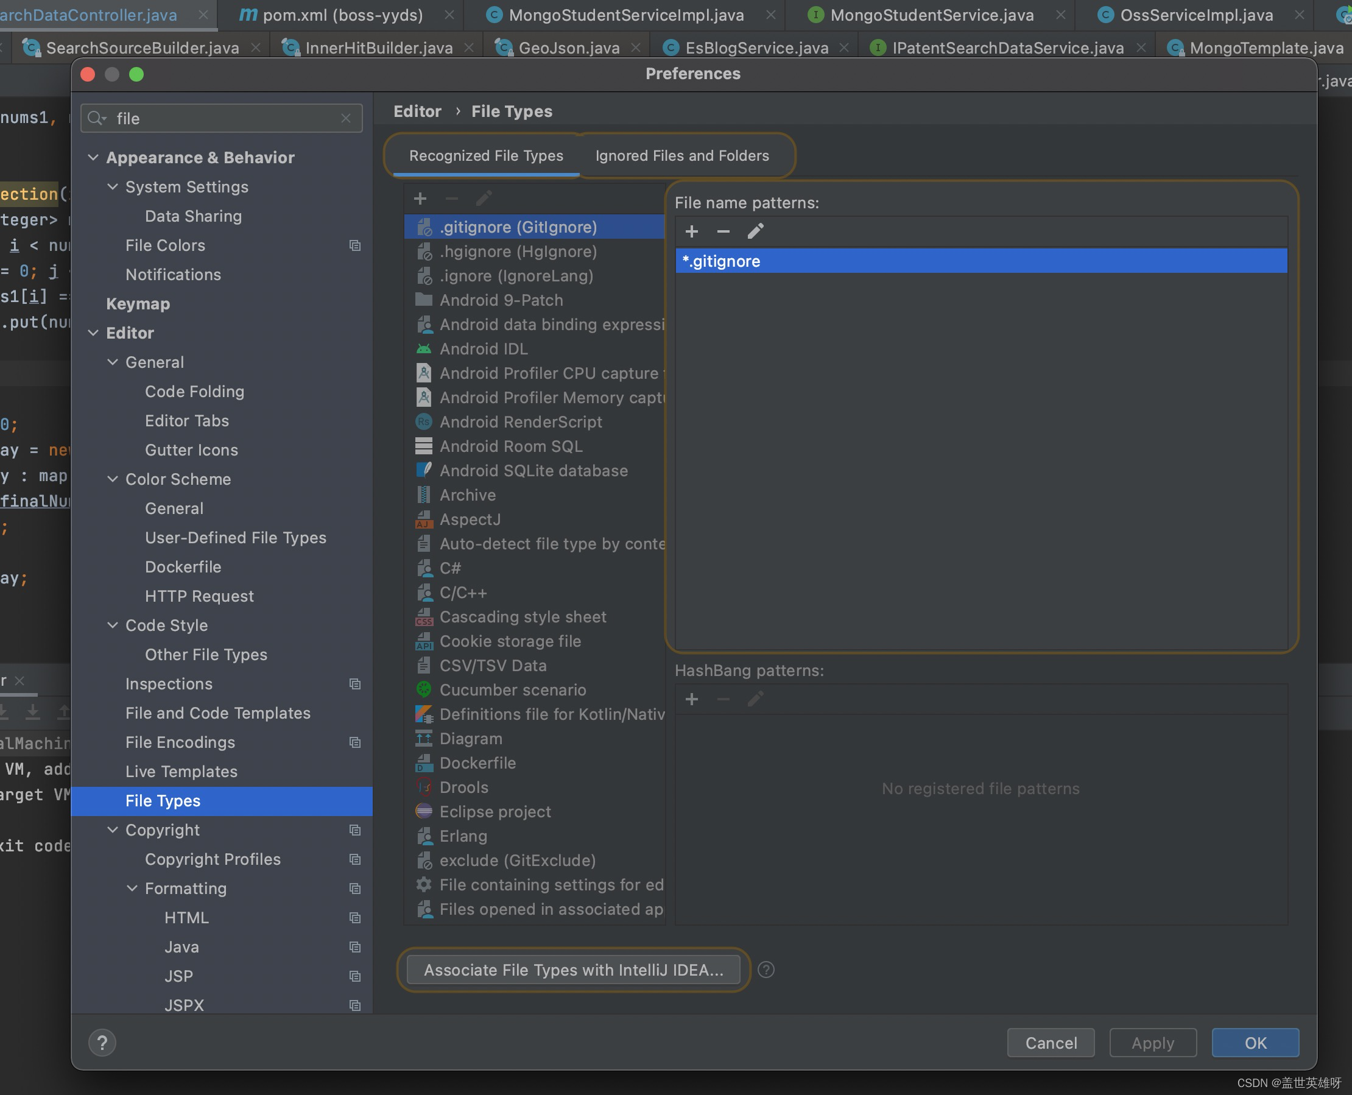Switch to the Ignored Files and Folders tab

681,155
